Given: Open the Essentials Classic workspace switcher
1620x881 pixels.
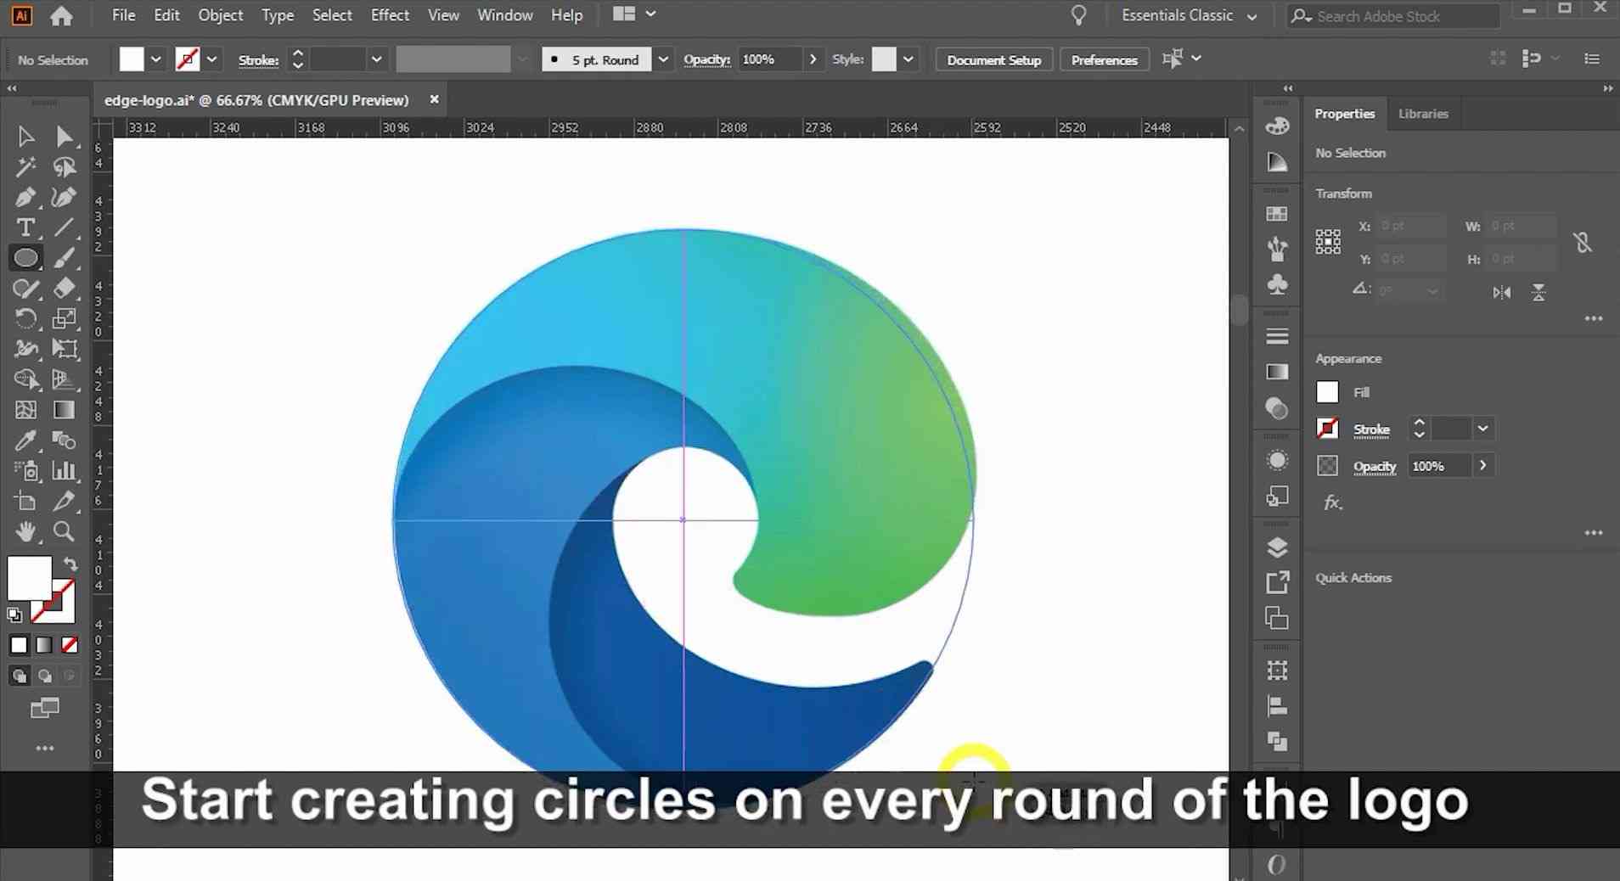Looking at the screenshot, I should 1189,15.
